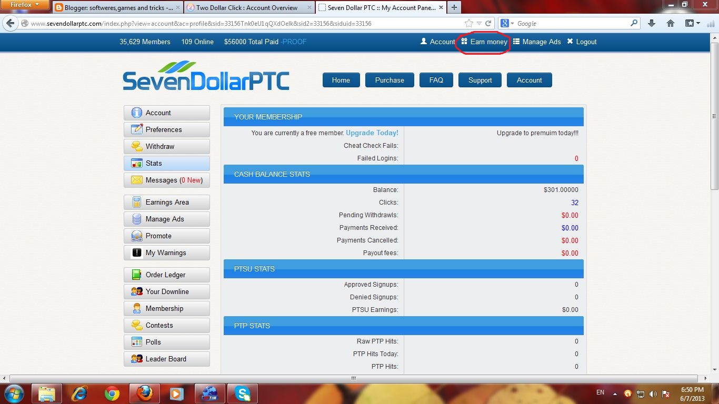This screenshot has width=719, height=404.
Task: Open the Windows Start button
Action: point(14,393)
